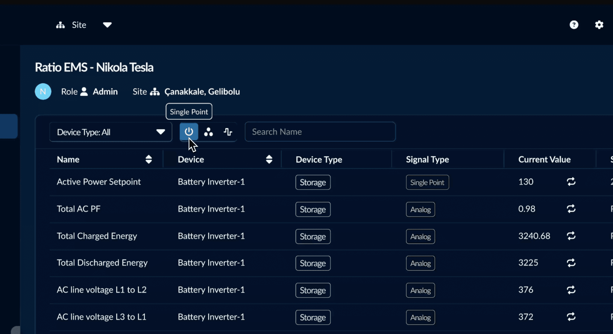Sort by the Name column arrows

[x=148, y=160]
